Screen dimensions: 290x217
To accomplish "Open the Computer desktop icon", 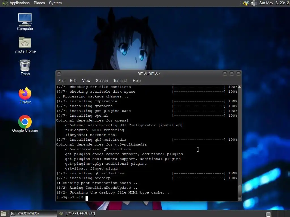I will tap(25, 22).
